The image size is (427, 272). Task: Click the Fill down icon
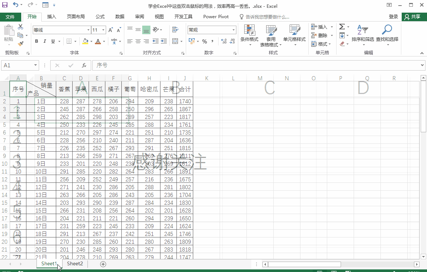(342, 35)
